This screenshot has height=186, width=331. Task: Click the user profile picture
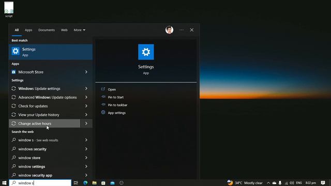(169, 30)
